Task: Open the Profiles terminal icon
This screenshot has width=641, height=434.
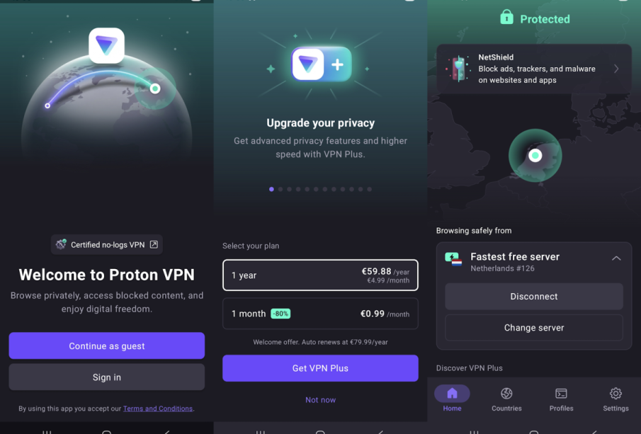Action: point(561,393)
